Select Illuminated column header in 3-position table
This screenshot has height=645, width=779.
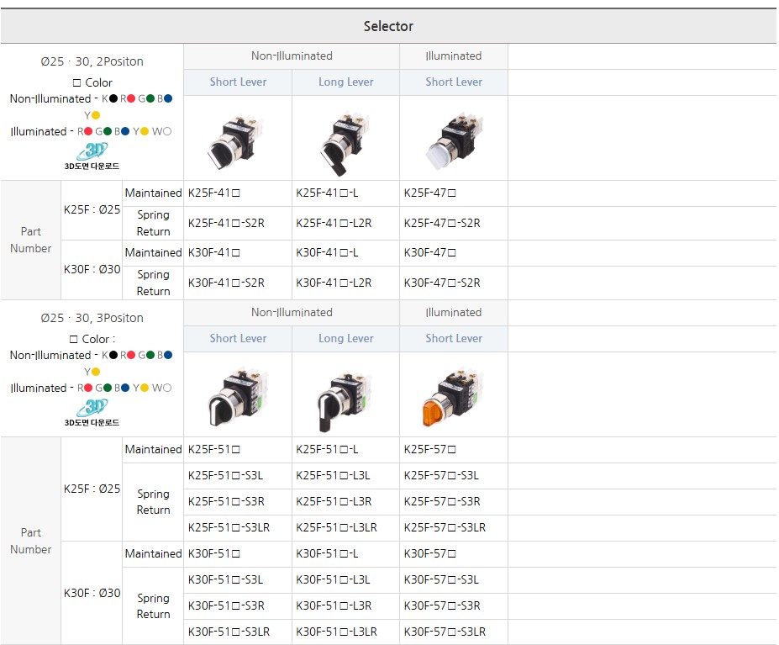[x=453, y=313]
